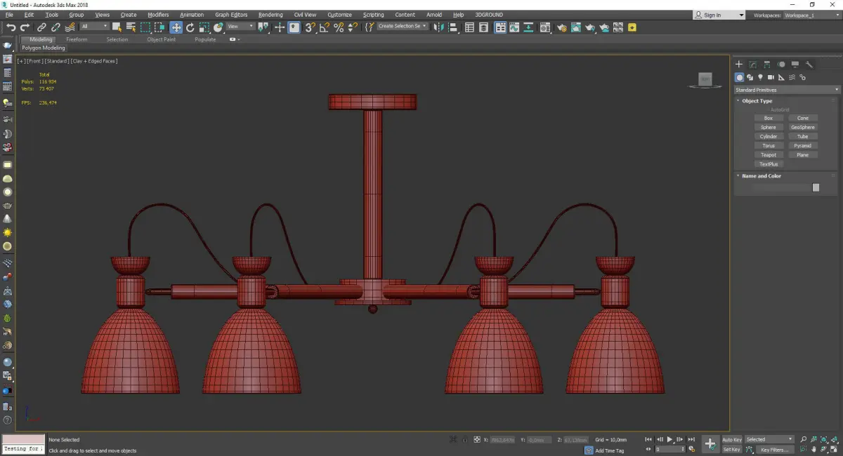
Task: Open the Key Filters dialog button
Action: click(x=774, y=450)
